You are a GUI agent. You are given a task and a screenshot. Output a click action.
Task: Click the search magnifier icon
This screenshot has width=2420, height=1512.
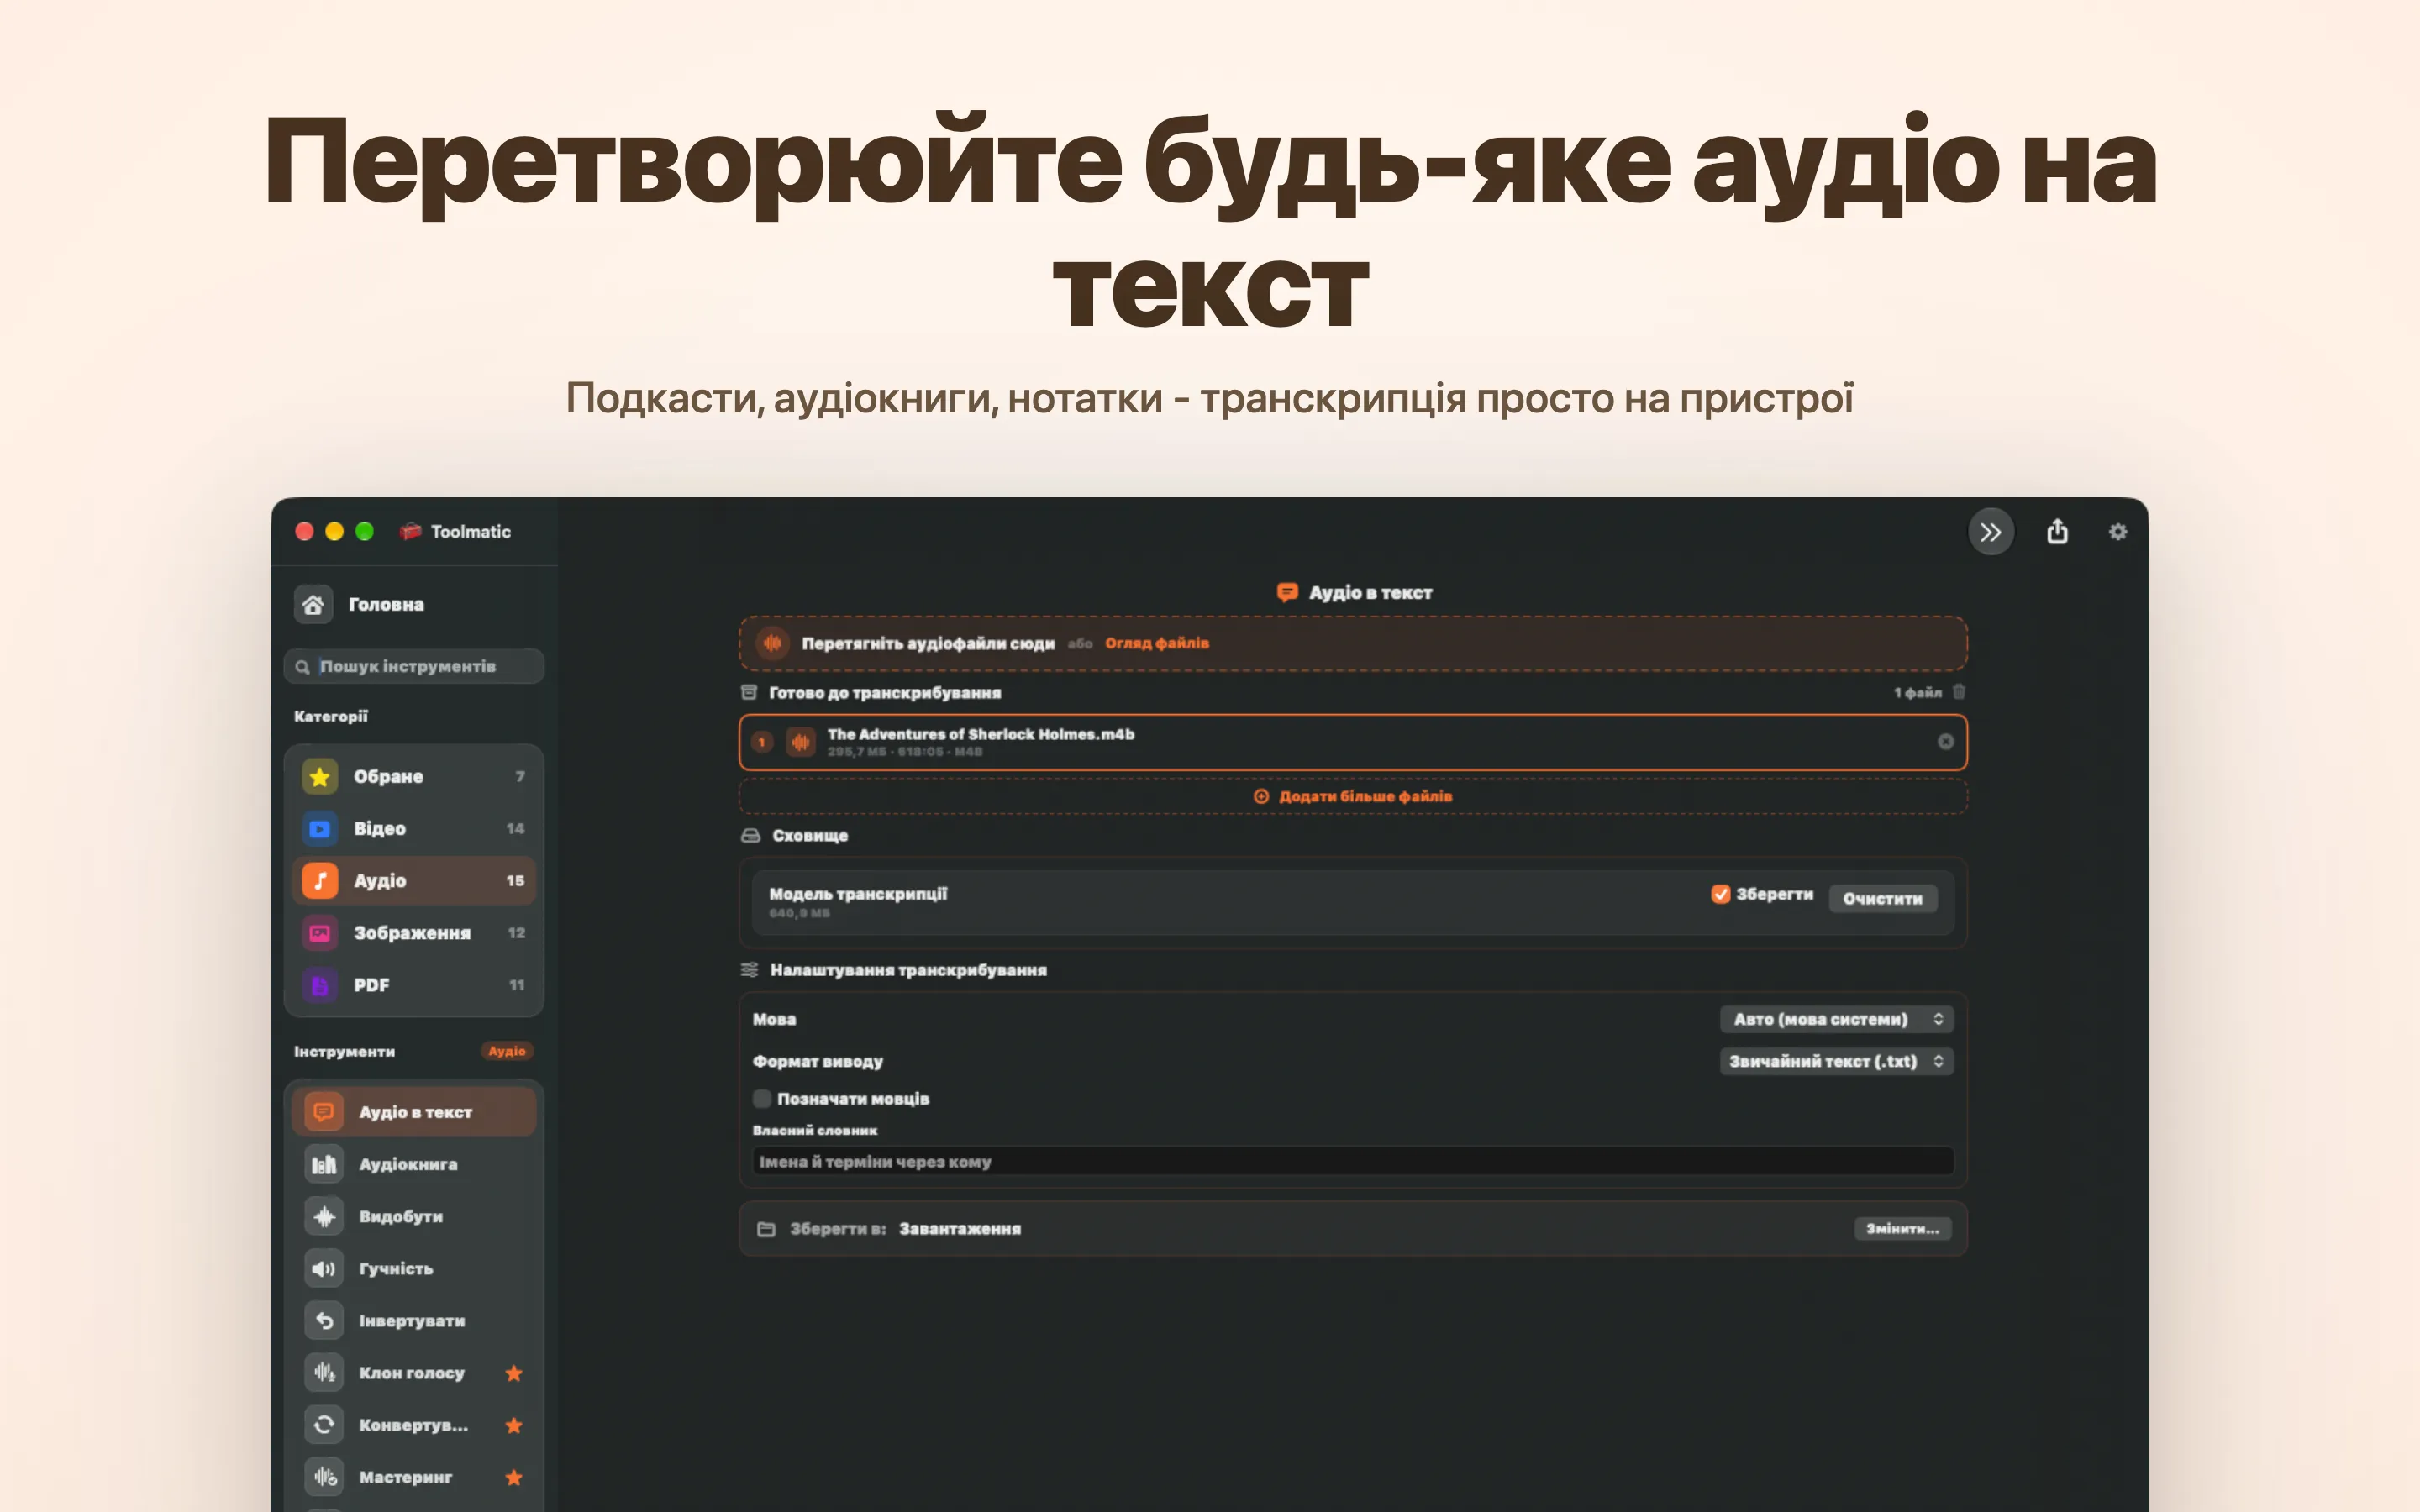click(302, 667)
